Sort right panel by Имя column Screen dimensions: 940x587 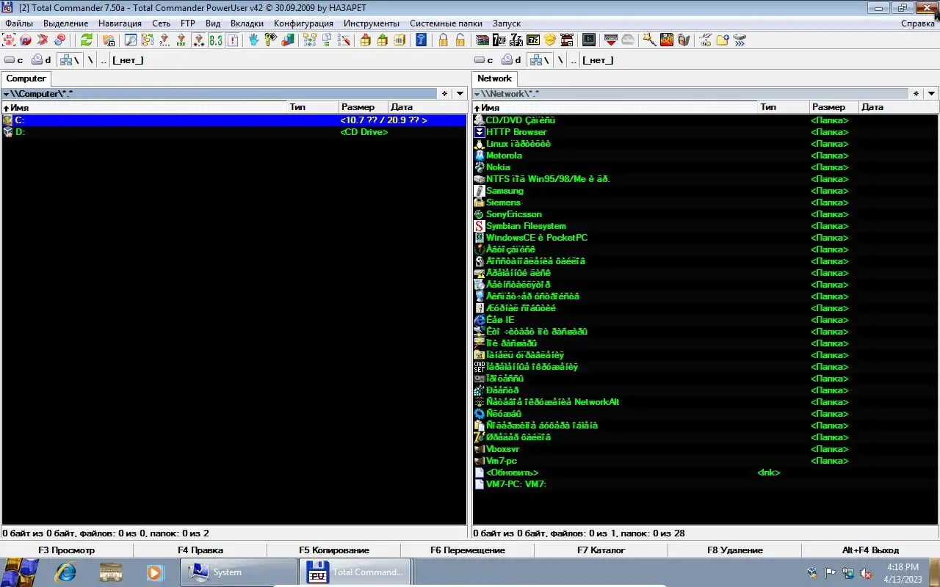click(x=615, y=107)
